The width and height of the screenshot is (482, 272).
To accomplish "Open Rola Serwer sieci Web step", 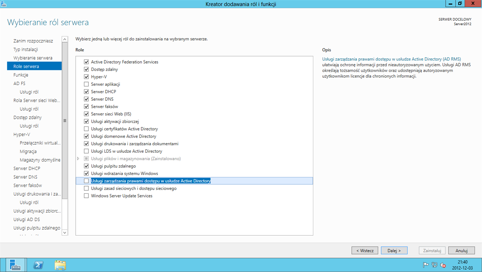I will point(37,100).
